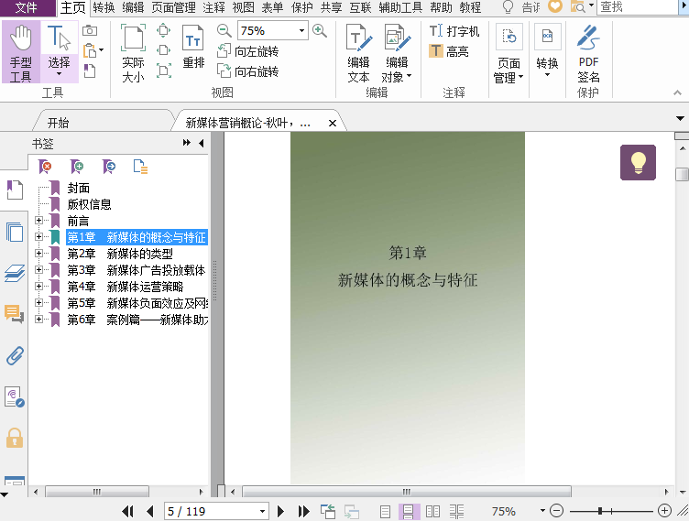Click PDF Sign (PDF签名) icon
This screenshot has height=521, width=689.
tap(588, 53)
